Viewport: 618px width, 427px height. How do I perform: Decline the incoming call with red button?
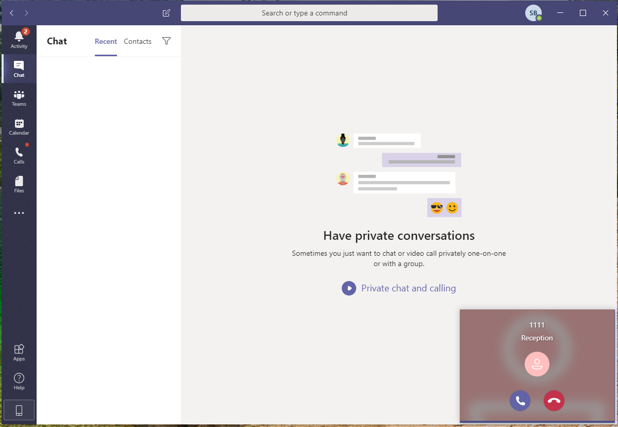click(554, 401)
